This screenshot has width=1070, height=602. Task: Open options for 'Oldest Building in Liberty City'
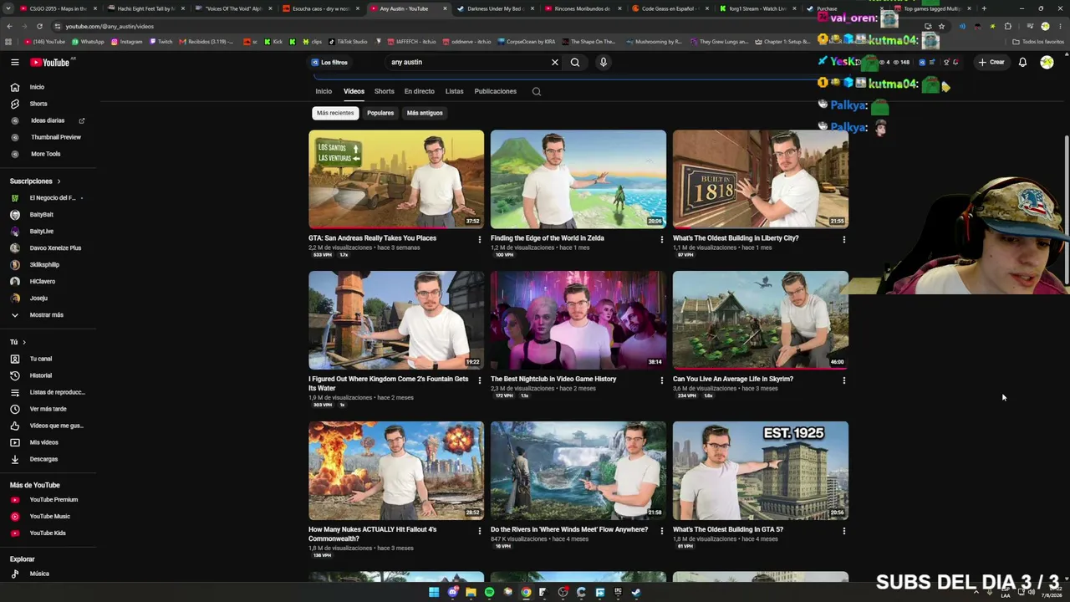click(844, 239)
